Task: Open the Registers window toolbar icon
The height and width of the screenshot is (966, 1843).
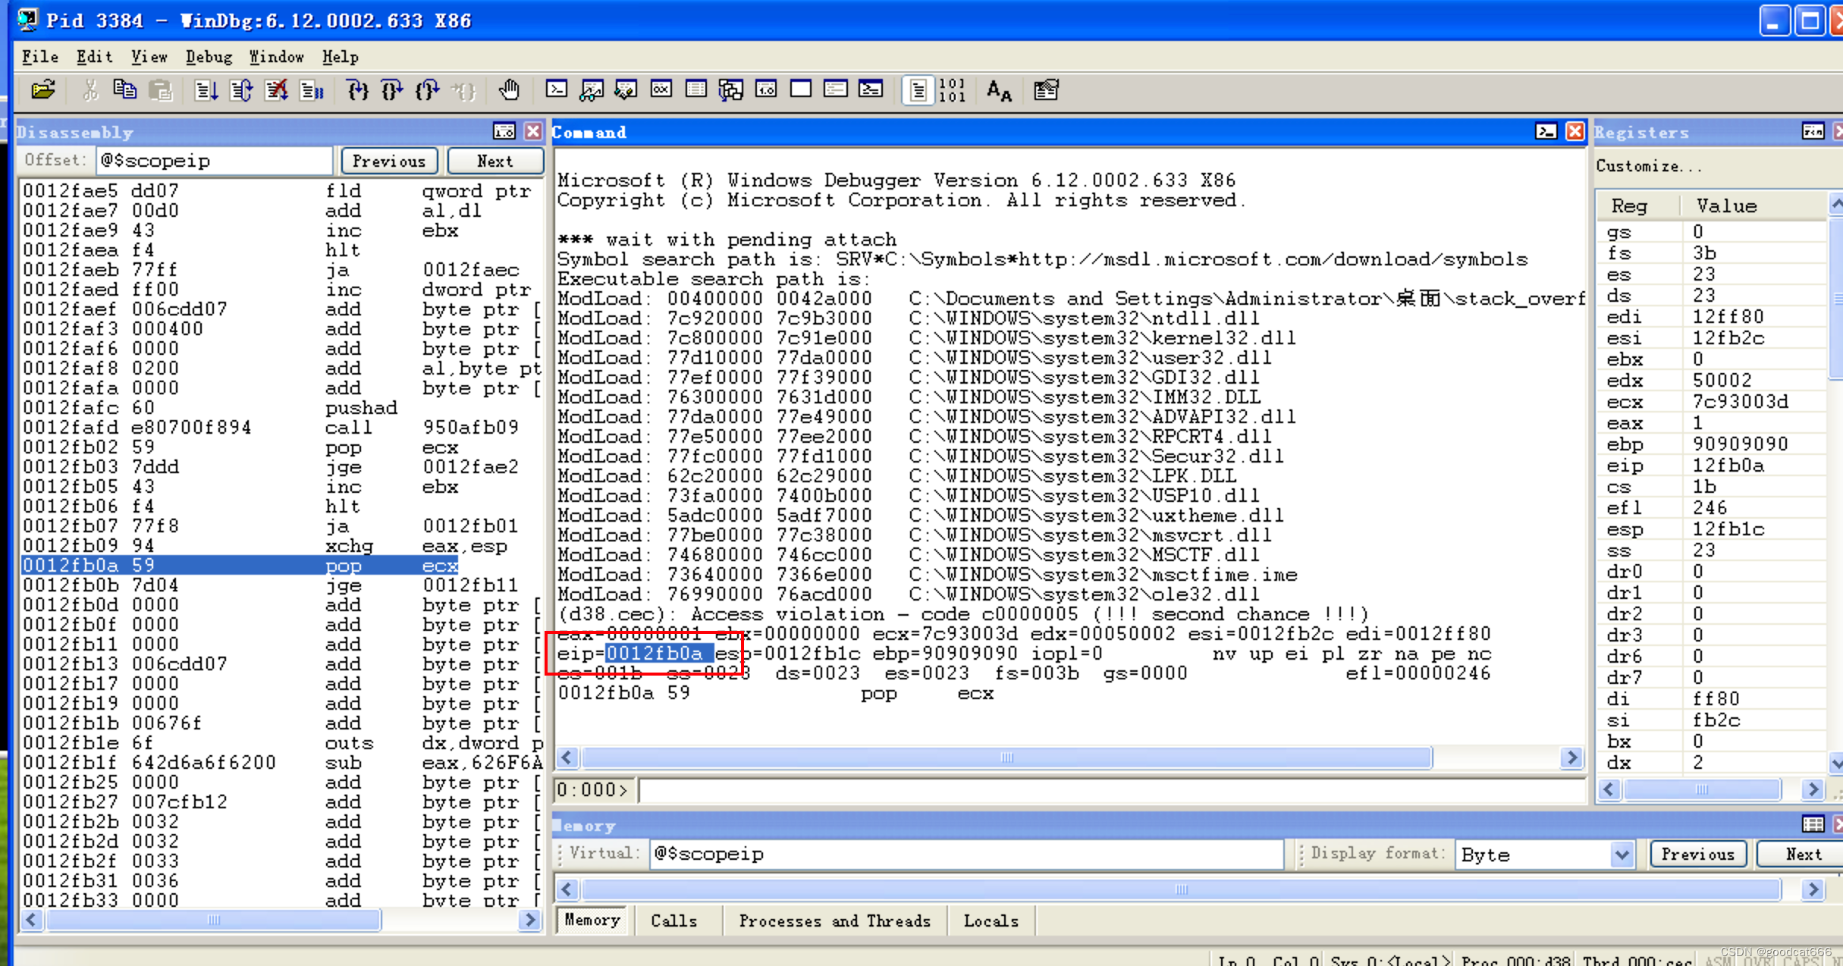Action: tap(661, 90)
